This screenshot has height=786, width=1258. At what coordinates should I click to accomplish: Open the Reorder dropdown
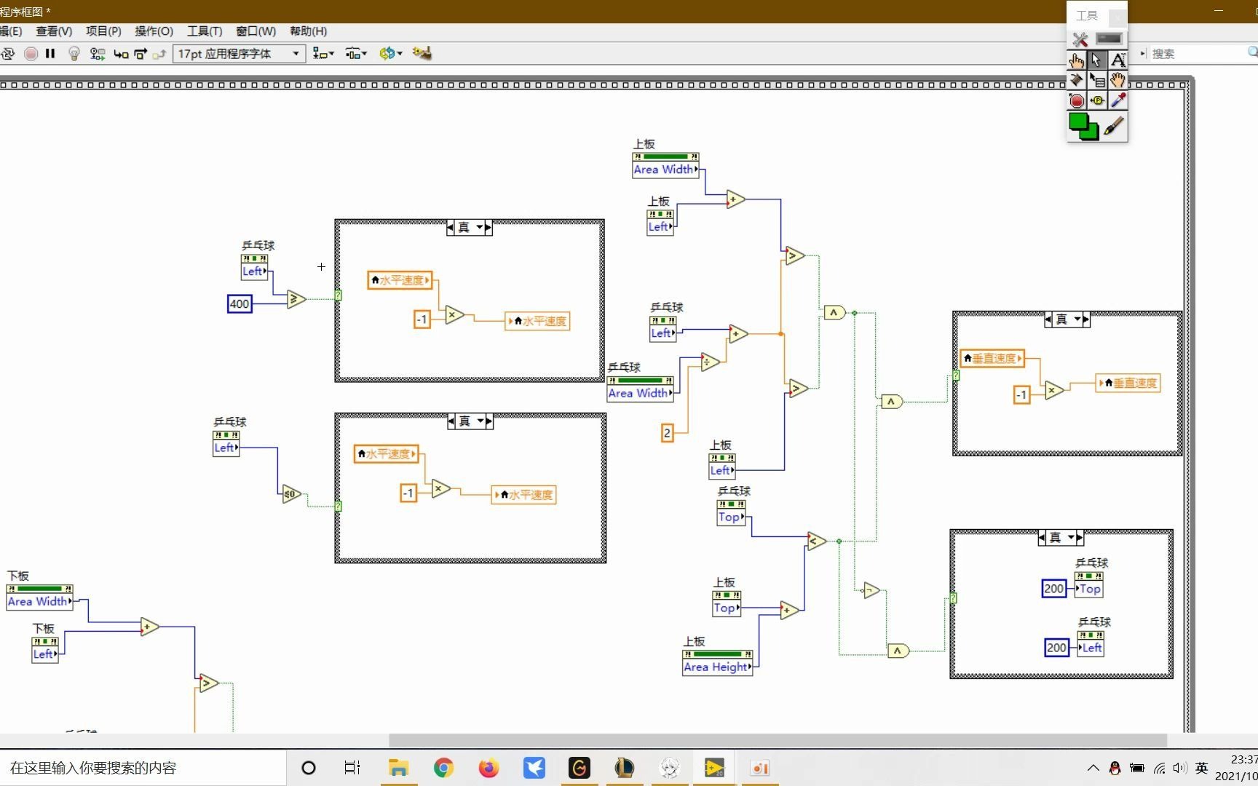coord(391,53)
